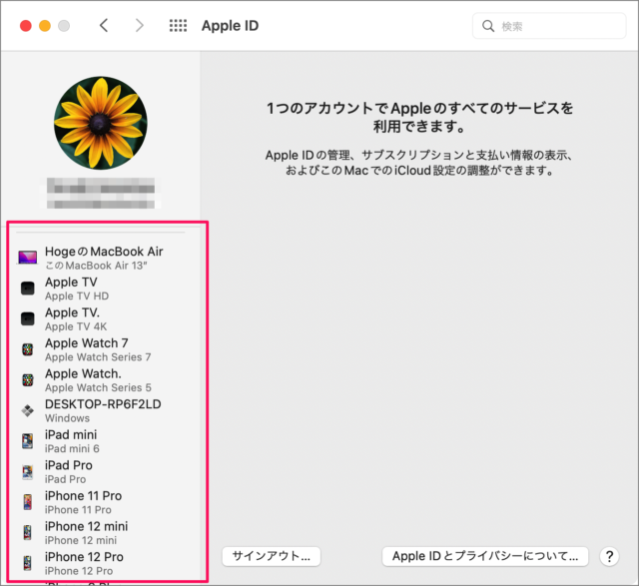Screen dimensions: 639x586
Task: Show all preferences grid icon
Action: pyautogui.click(x=178, y=26)
